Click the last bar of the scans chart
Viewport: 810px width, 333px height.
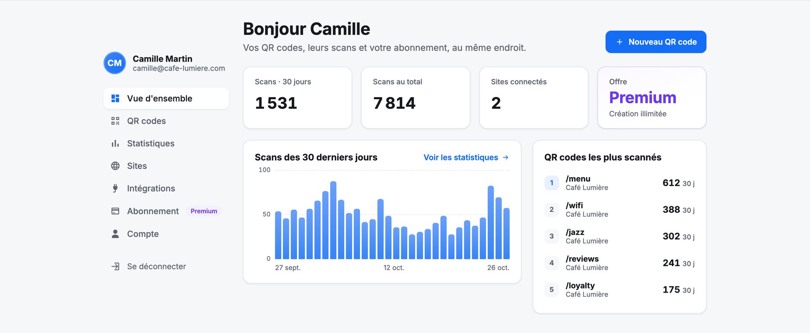507,234
